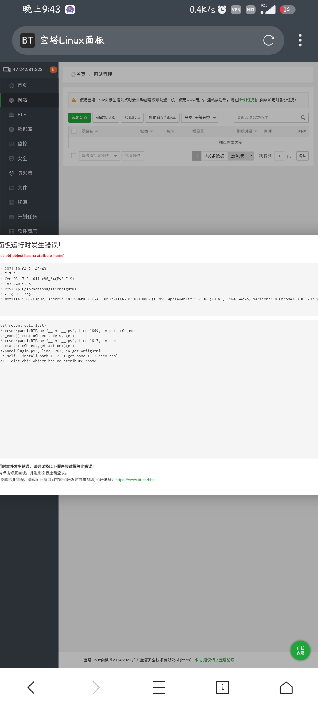Go forward with the browser forward arrow
The image size is (318, 707).
[96, 688]
